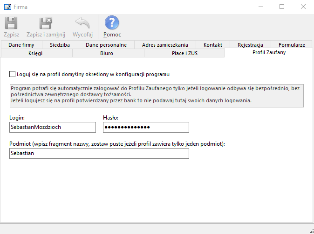Click the Wycofaj undo arrow icon

click(82, 23)
